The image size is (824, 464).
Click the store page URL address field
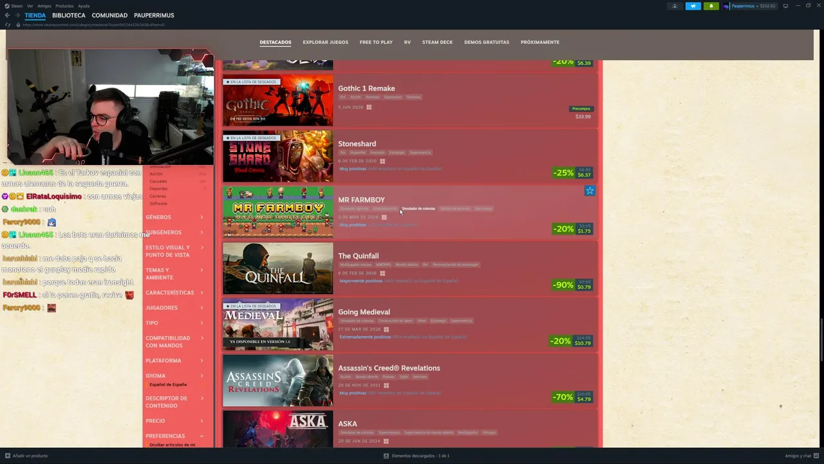click(94, 24)
